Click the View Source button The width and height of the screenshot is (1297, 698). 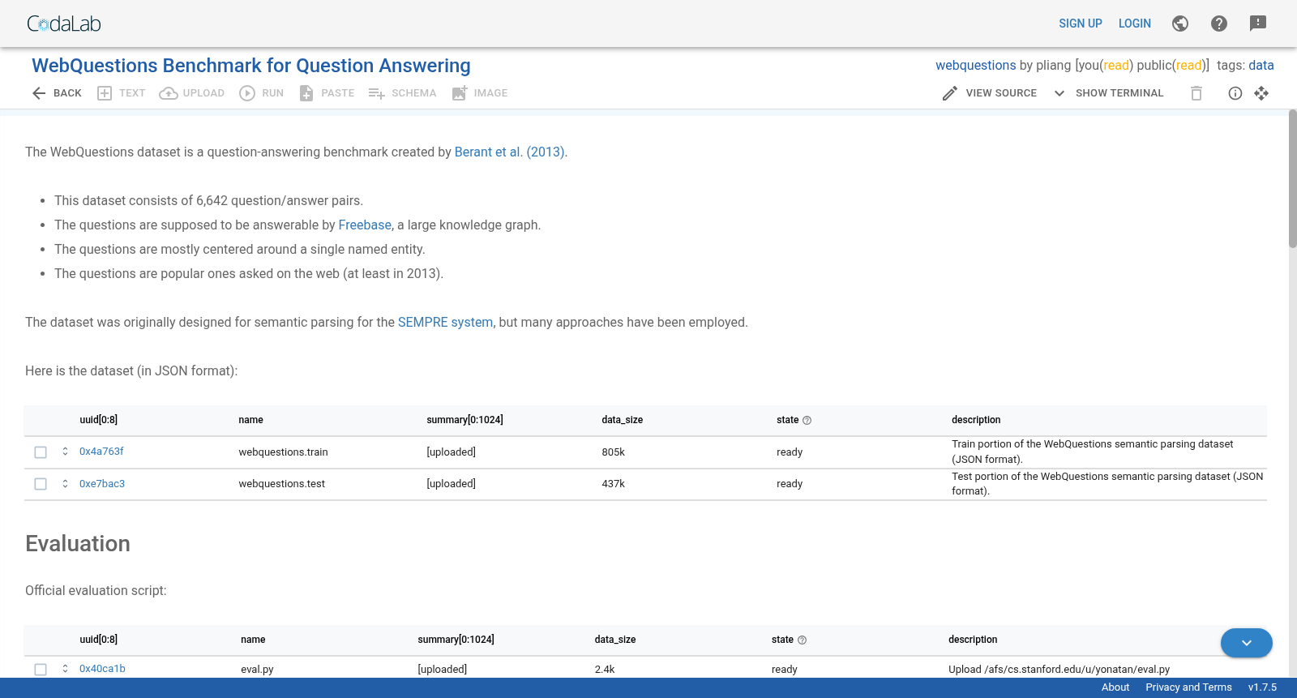(989, 93)
